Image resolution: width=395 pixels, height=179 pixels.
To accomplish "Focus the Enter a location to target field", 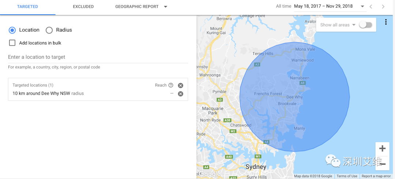I will point(98,57).
